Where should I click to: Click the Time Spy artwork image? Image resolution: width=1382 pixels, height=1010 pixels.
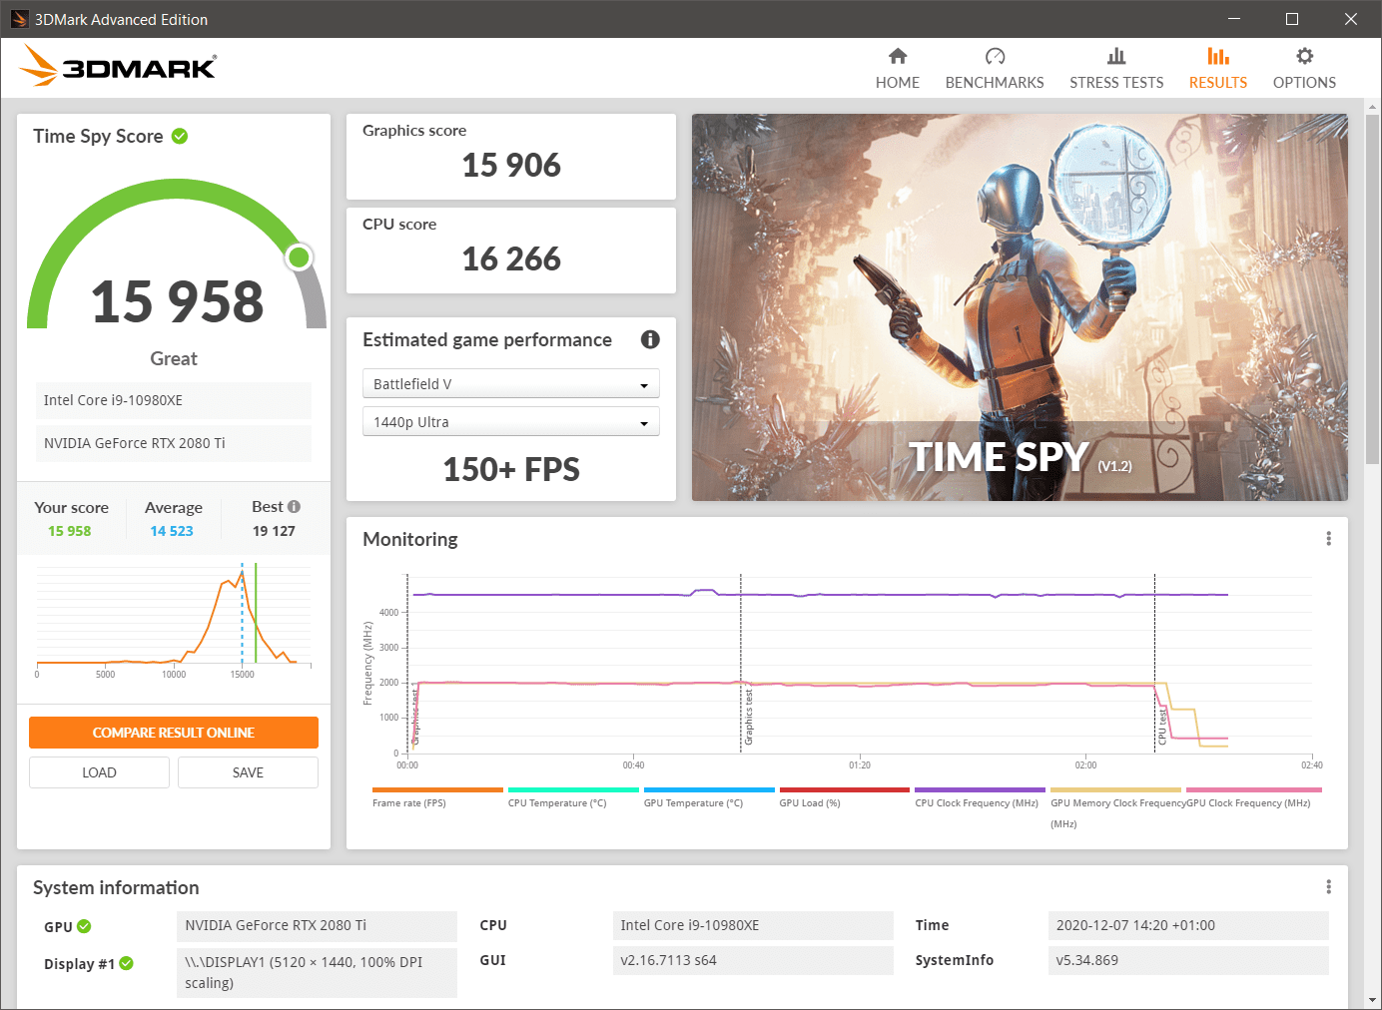pos(1020,307)
